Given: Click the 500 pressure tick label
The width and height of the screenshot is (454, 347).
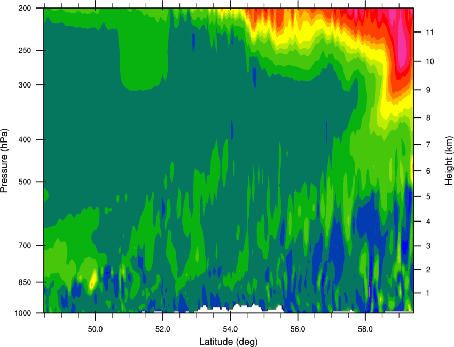Looking at the screenshot, I should (x=25, y=182).
